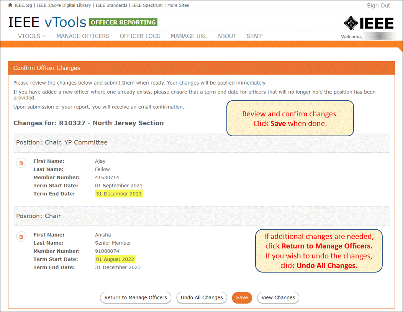Open the IEEE.org link
Screen dimensions: 403x312
tap(23, 5)
